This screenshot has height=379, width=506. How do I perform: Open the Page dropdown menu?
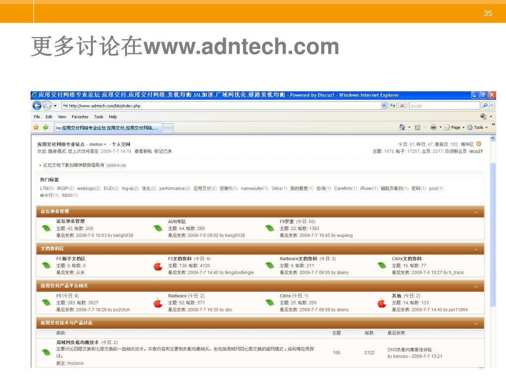pyautogui.click(x=455, y=127)
